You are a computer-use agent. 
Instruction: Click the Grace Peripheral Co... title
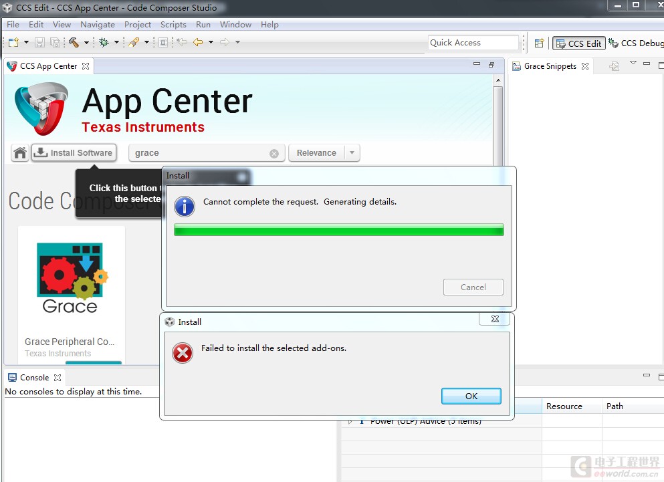tap(70, 342)
